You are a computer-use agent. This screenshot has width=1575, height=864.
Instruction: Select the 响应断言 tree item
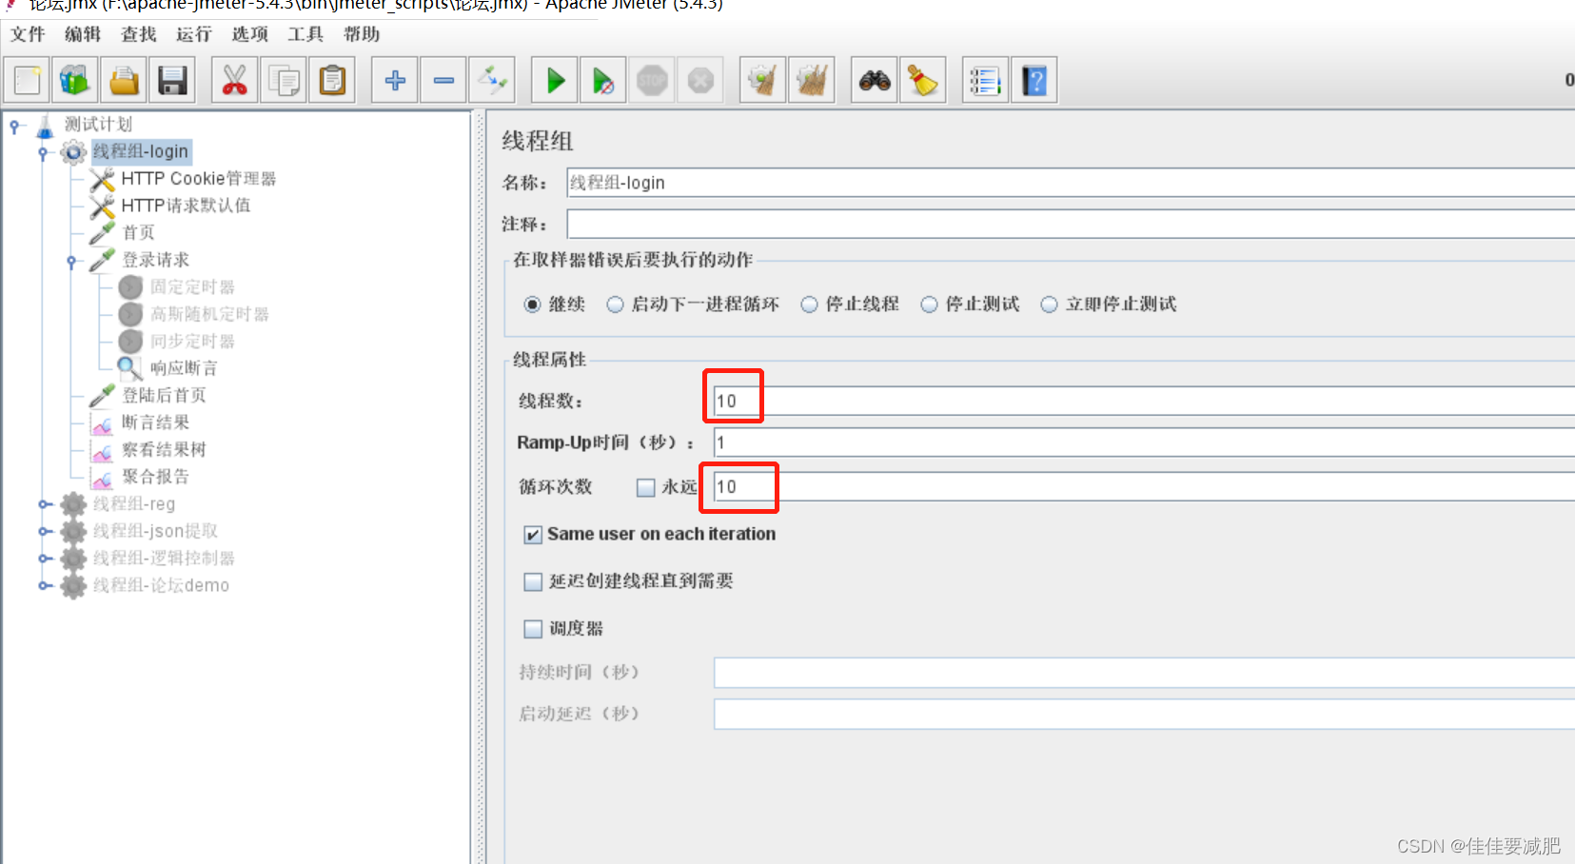[184, 368]
